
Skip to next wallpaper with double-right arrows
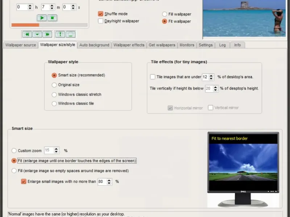[x=47, y=34]
